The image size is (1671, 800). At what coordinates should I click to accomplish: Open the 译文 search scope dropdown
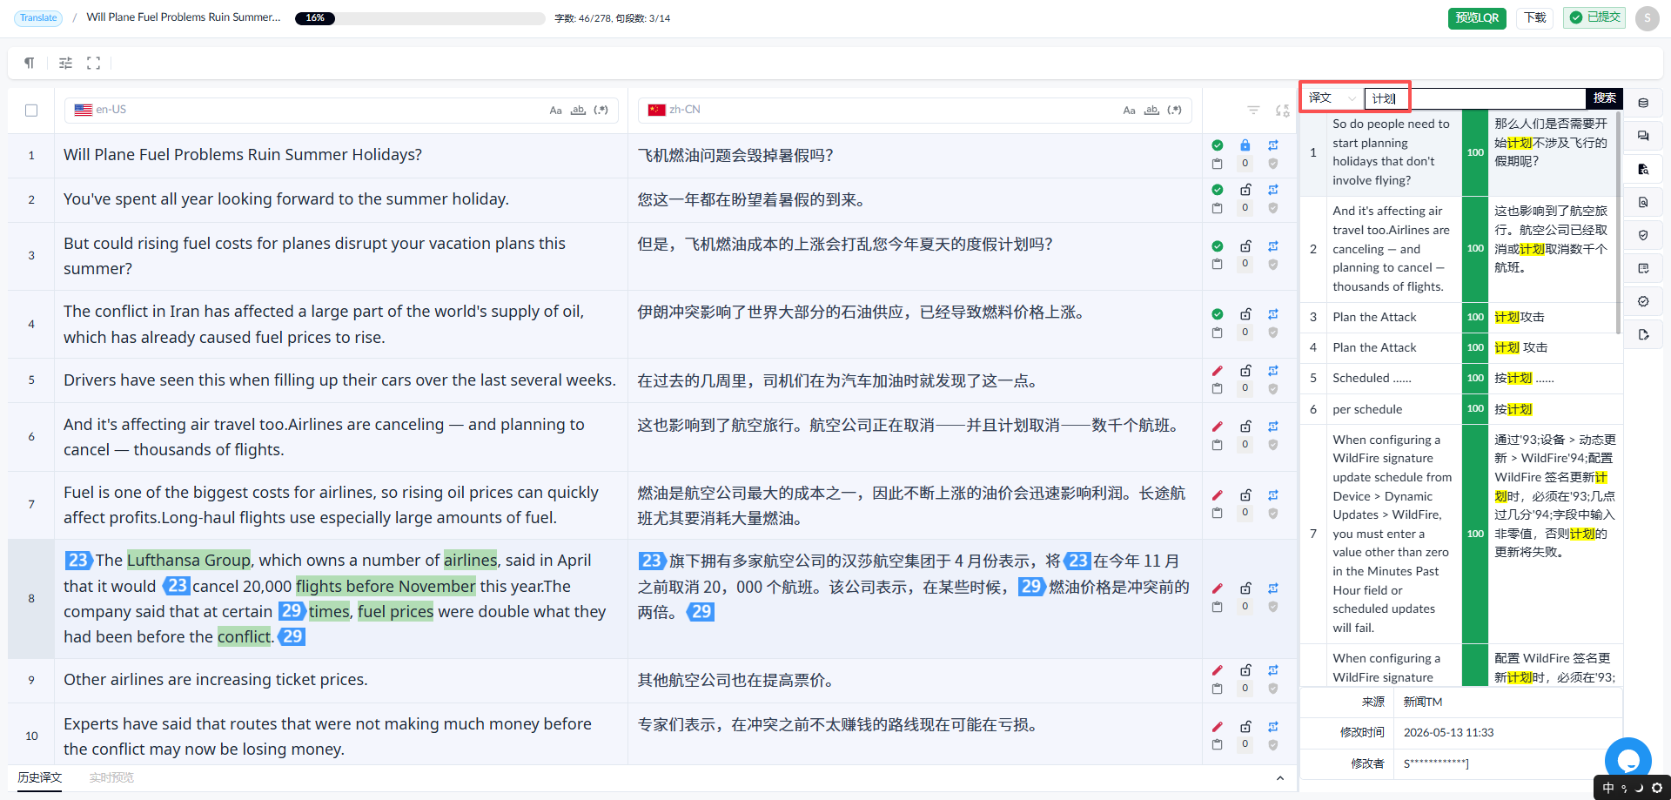pyautogui.click(x=1332, y=98)
